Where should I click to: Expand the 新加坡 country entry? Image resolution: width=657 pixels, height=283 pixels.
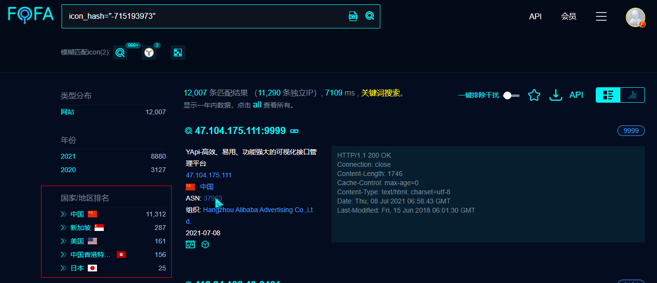(64, 228)
